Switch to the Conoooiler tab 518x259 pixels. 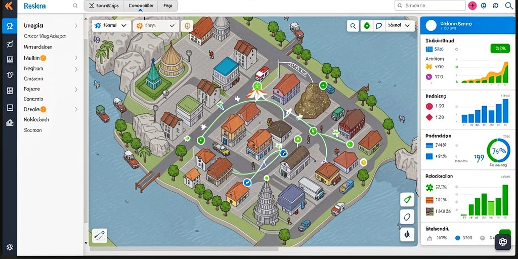141,6
